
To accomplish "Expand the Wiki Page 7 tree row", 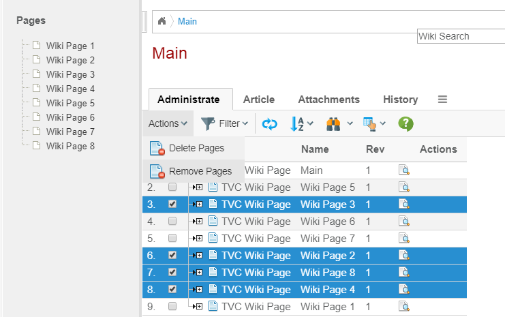I will (198, 239).
